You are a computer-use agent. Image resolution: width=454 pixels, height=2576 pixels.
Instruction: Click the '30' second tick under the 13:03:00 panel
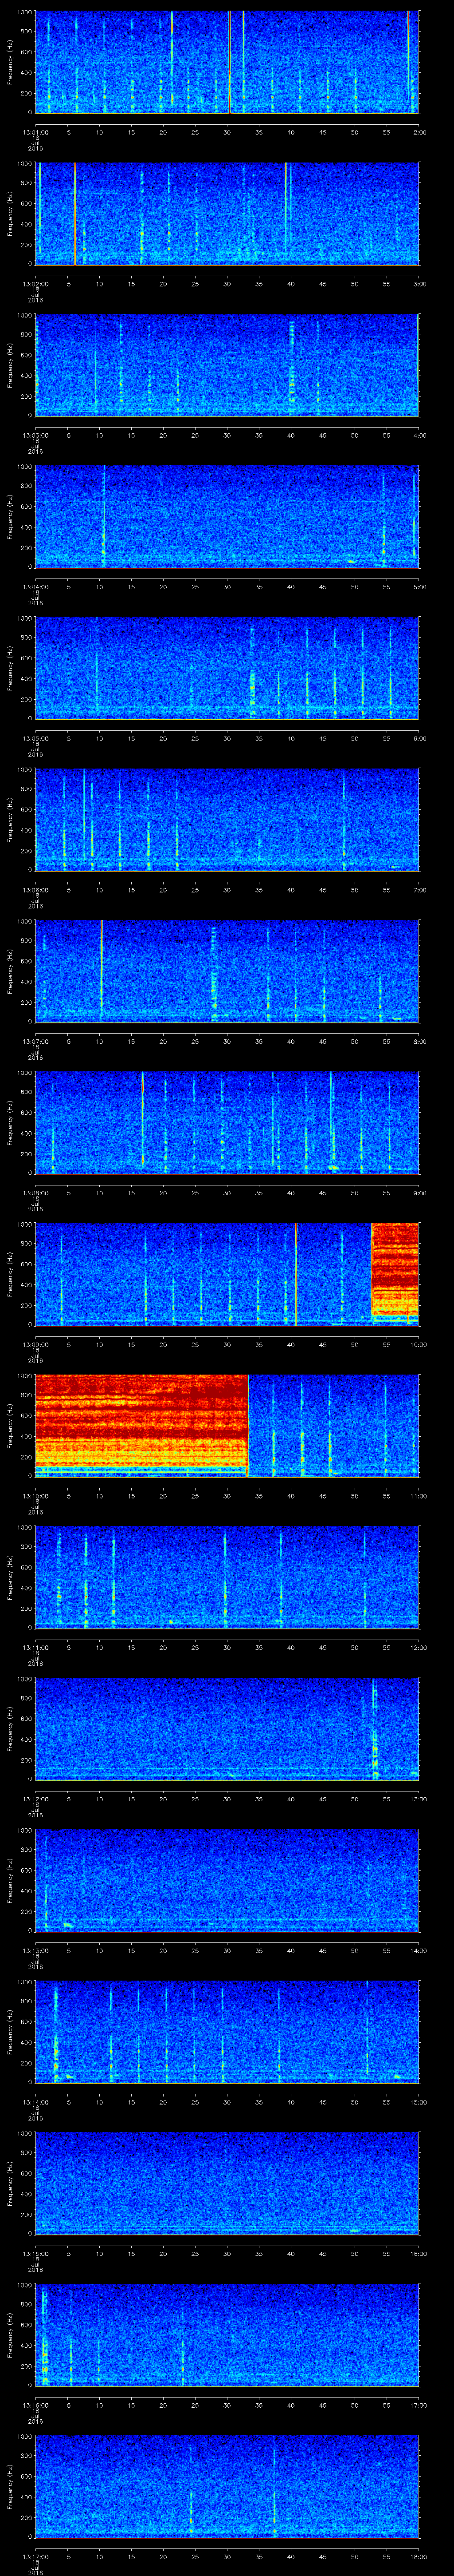click(x=227, y=435)
